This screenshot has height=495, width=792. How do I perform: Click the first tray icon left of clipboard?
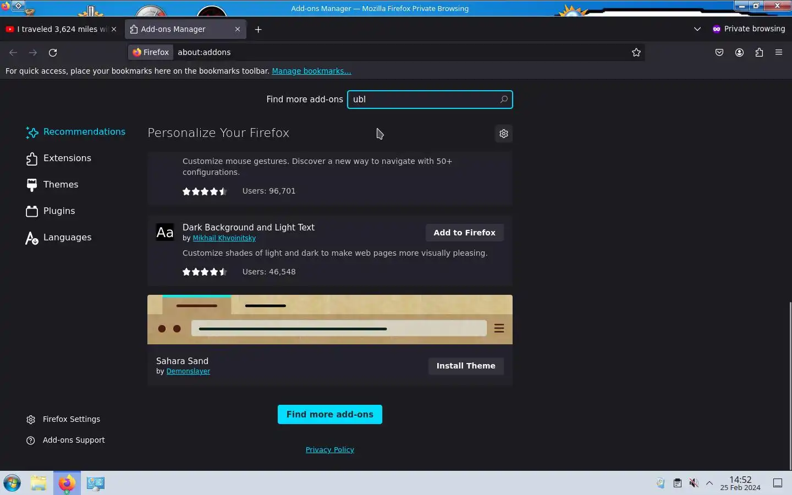coord(661,483)
